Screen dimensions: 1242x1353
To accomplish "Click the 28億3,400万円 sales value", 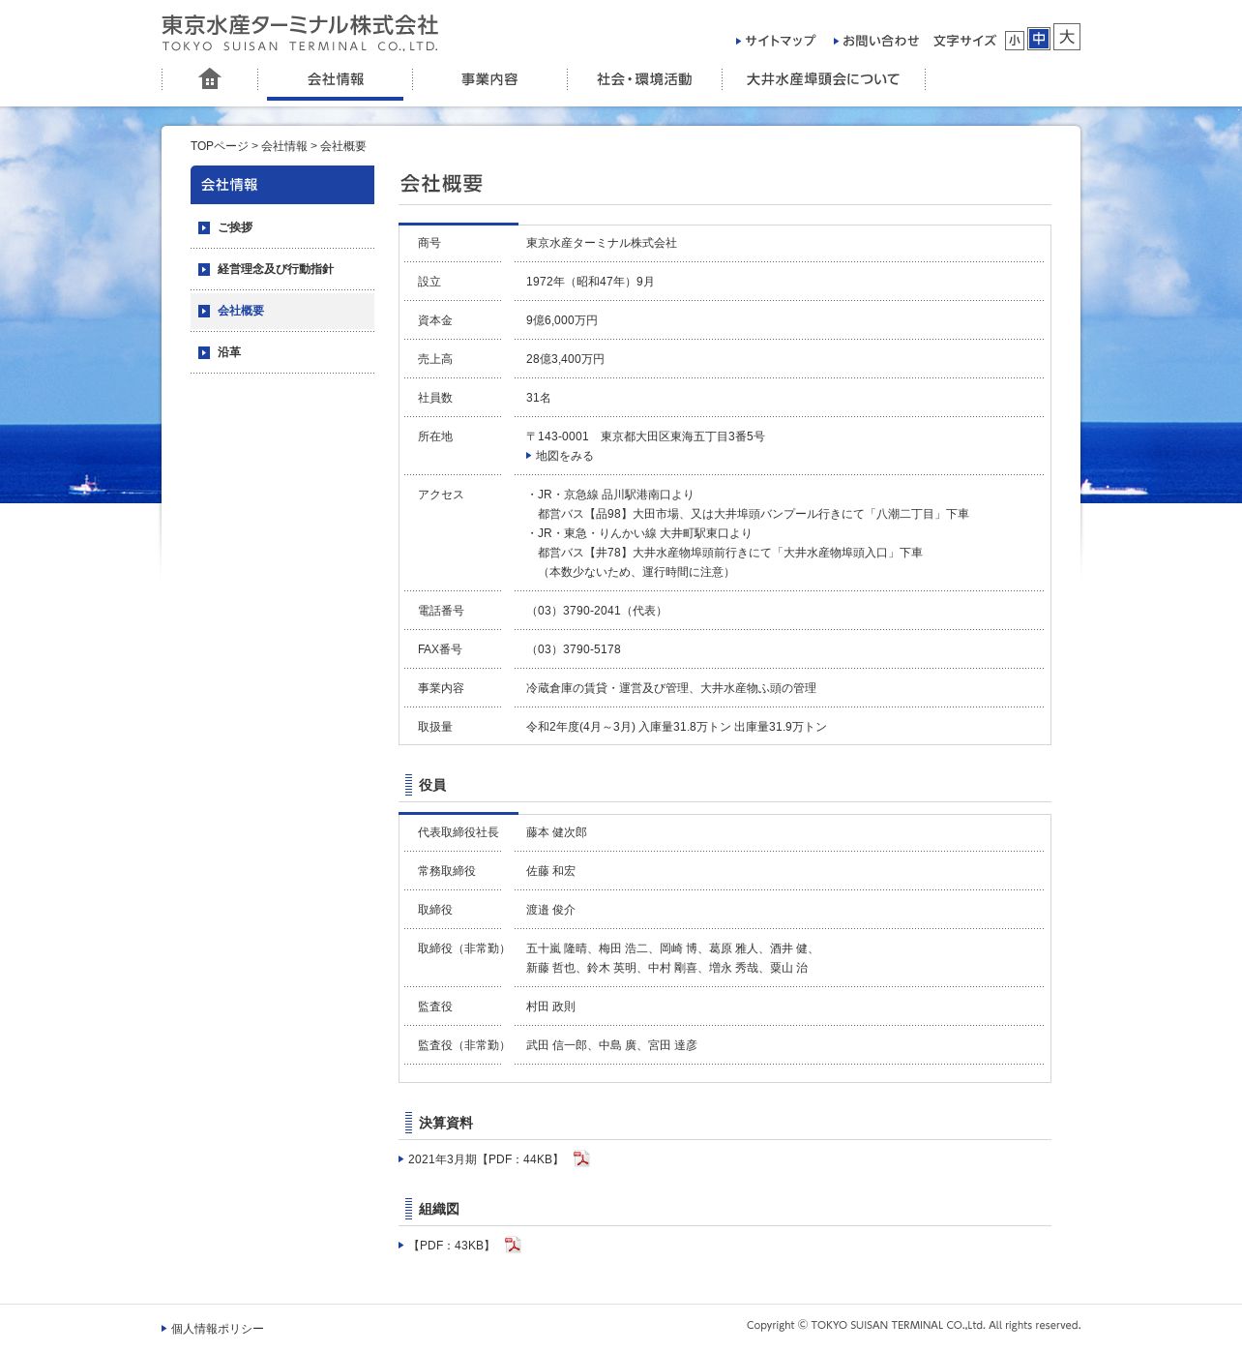I will tap(565, 359).
